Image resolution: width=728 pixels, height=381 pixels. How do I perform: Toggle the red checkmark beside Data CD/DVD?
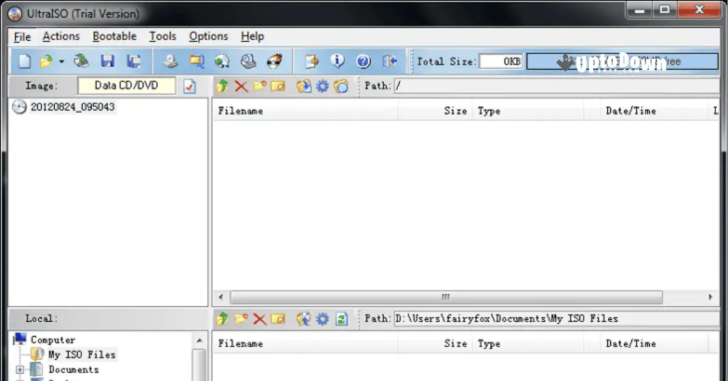tap(189, 86)
